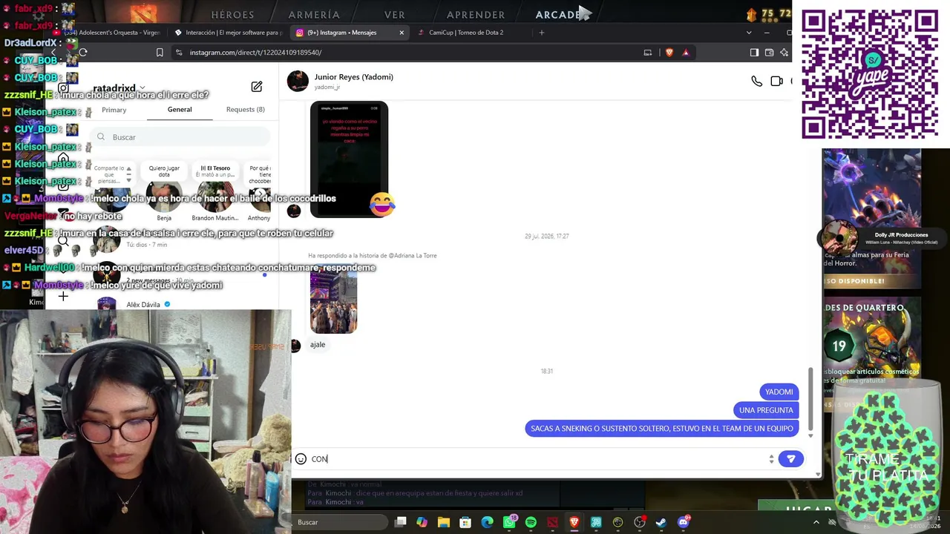Open the Brave Wallet icon
Screen dimensions: 950x534
(x=770, y=53)
